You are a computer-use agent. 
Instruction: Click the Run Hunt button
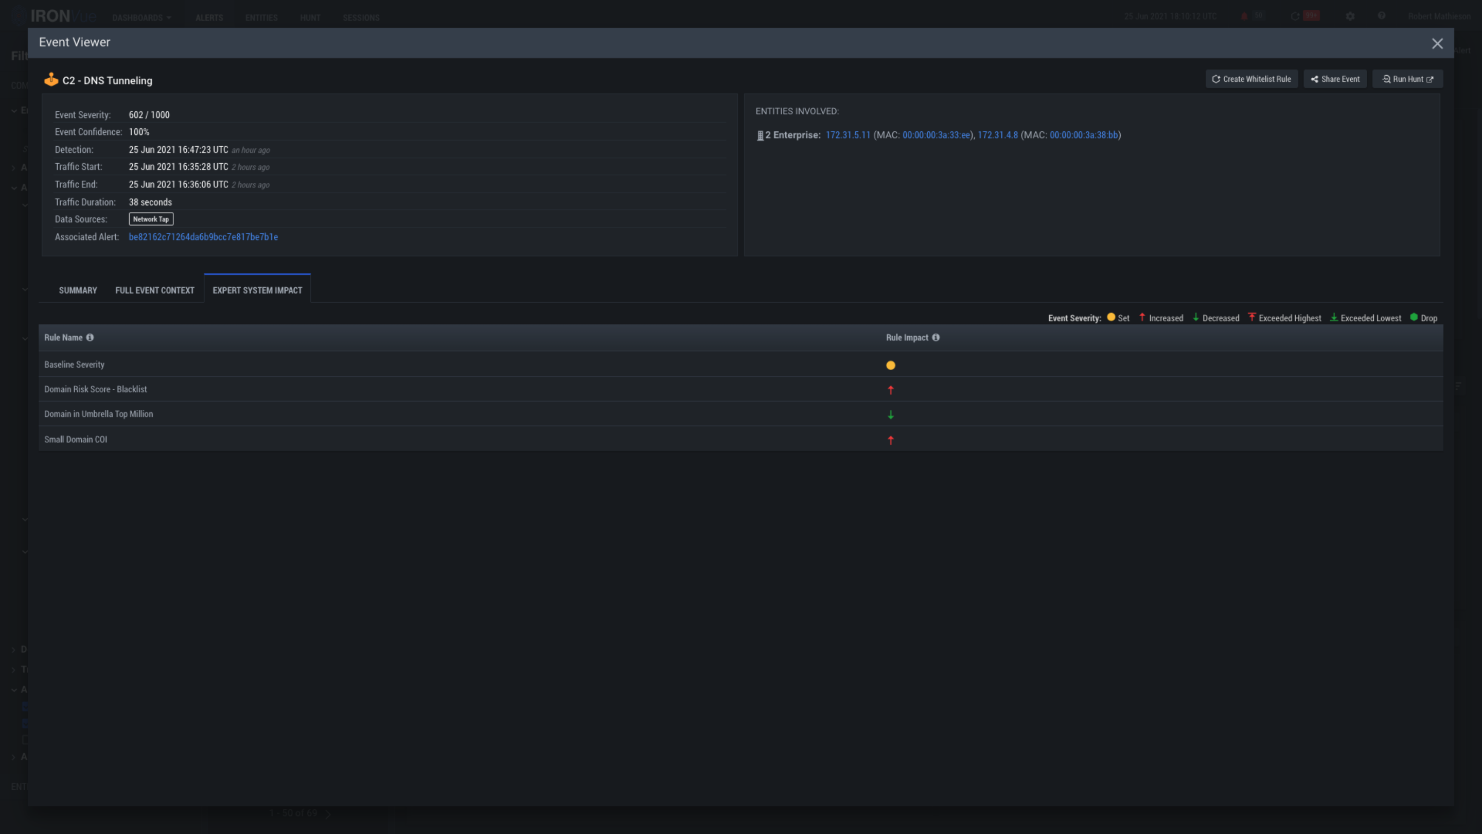[1407, 79]
